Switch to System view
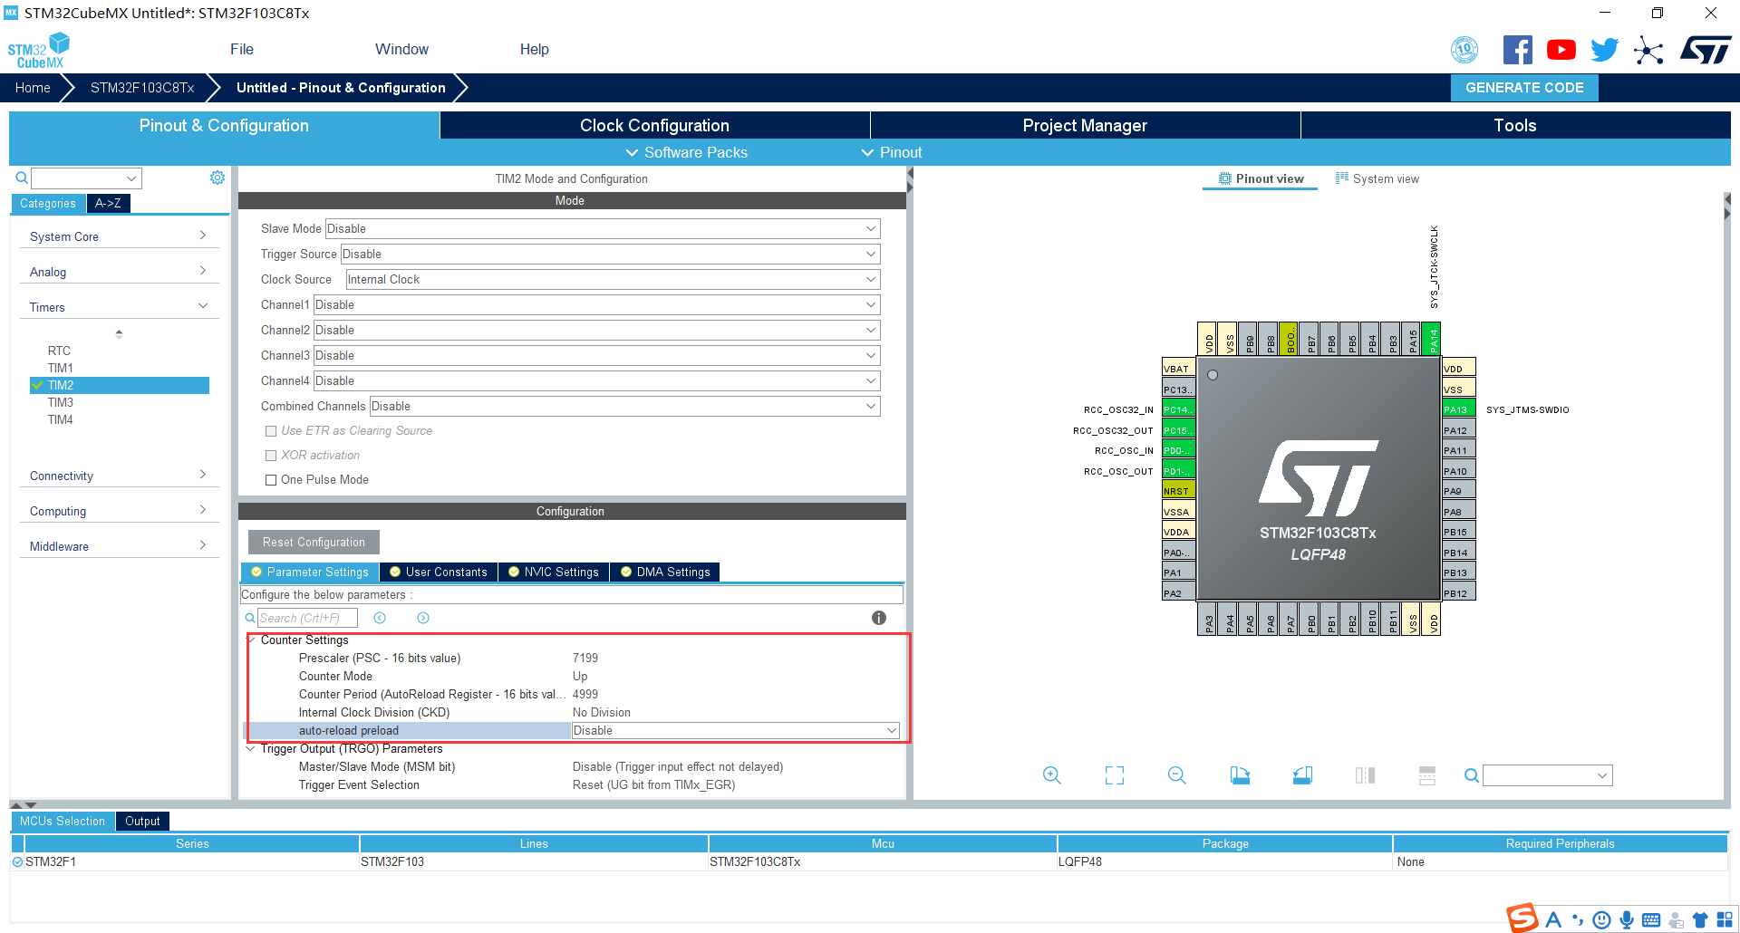Image resolution: width=1740 pixels, height=933 pixels. (1377, 179)
